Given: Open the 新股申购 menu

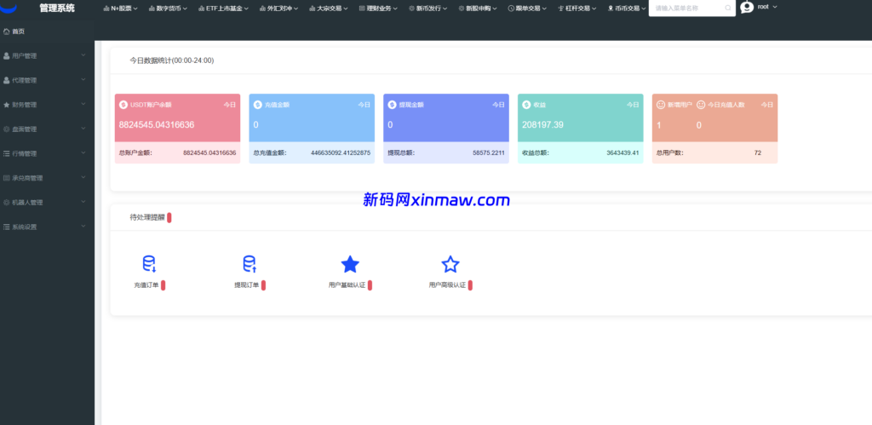Looking at the screenshot, I should point(479,9).
